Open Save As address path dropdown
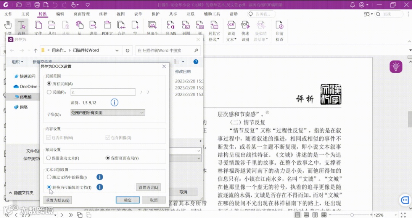 tap(117, 50)
